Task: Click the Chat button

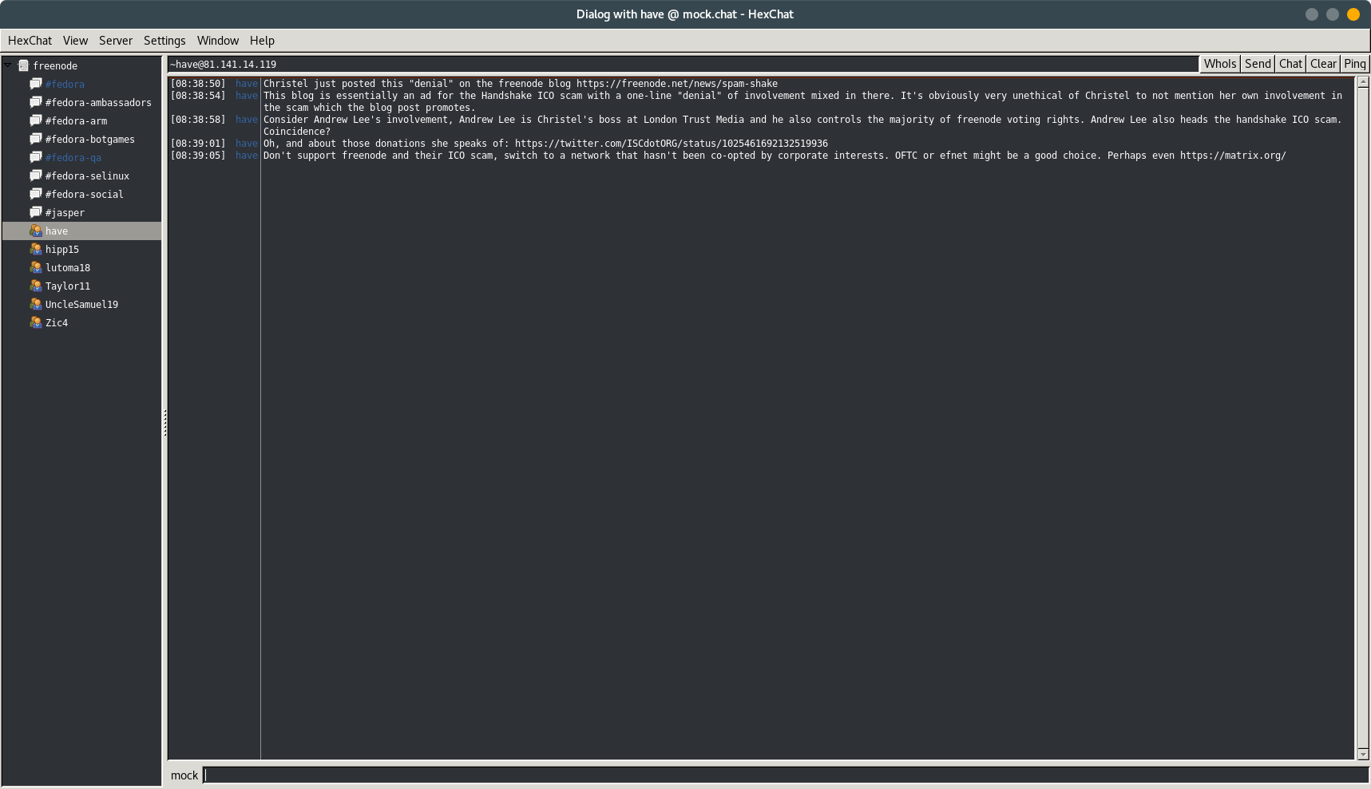Action: point(1290,64)
